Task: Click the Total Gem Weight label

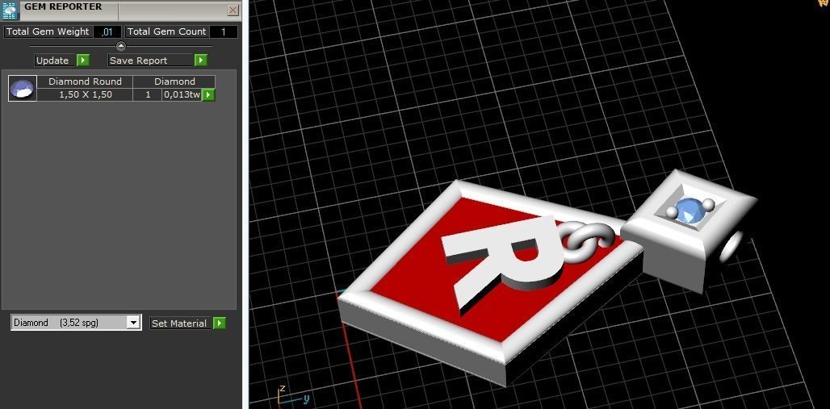Action: pyautogui.click(x=48, y=31)
